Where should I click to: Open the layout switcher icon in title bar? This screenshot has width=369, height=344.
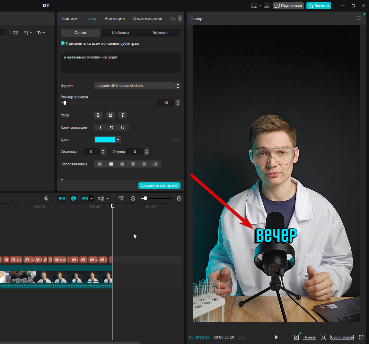coord(254,6)
